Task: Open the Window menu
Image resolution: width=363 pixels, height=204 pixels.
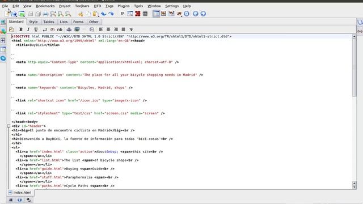Action: click(154, 6)
